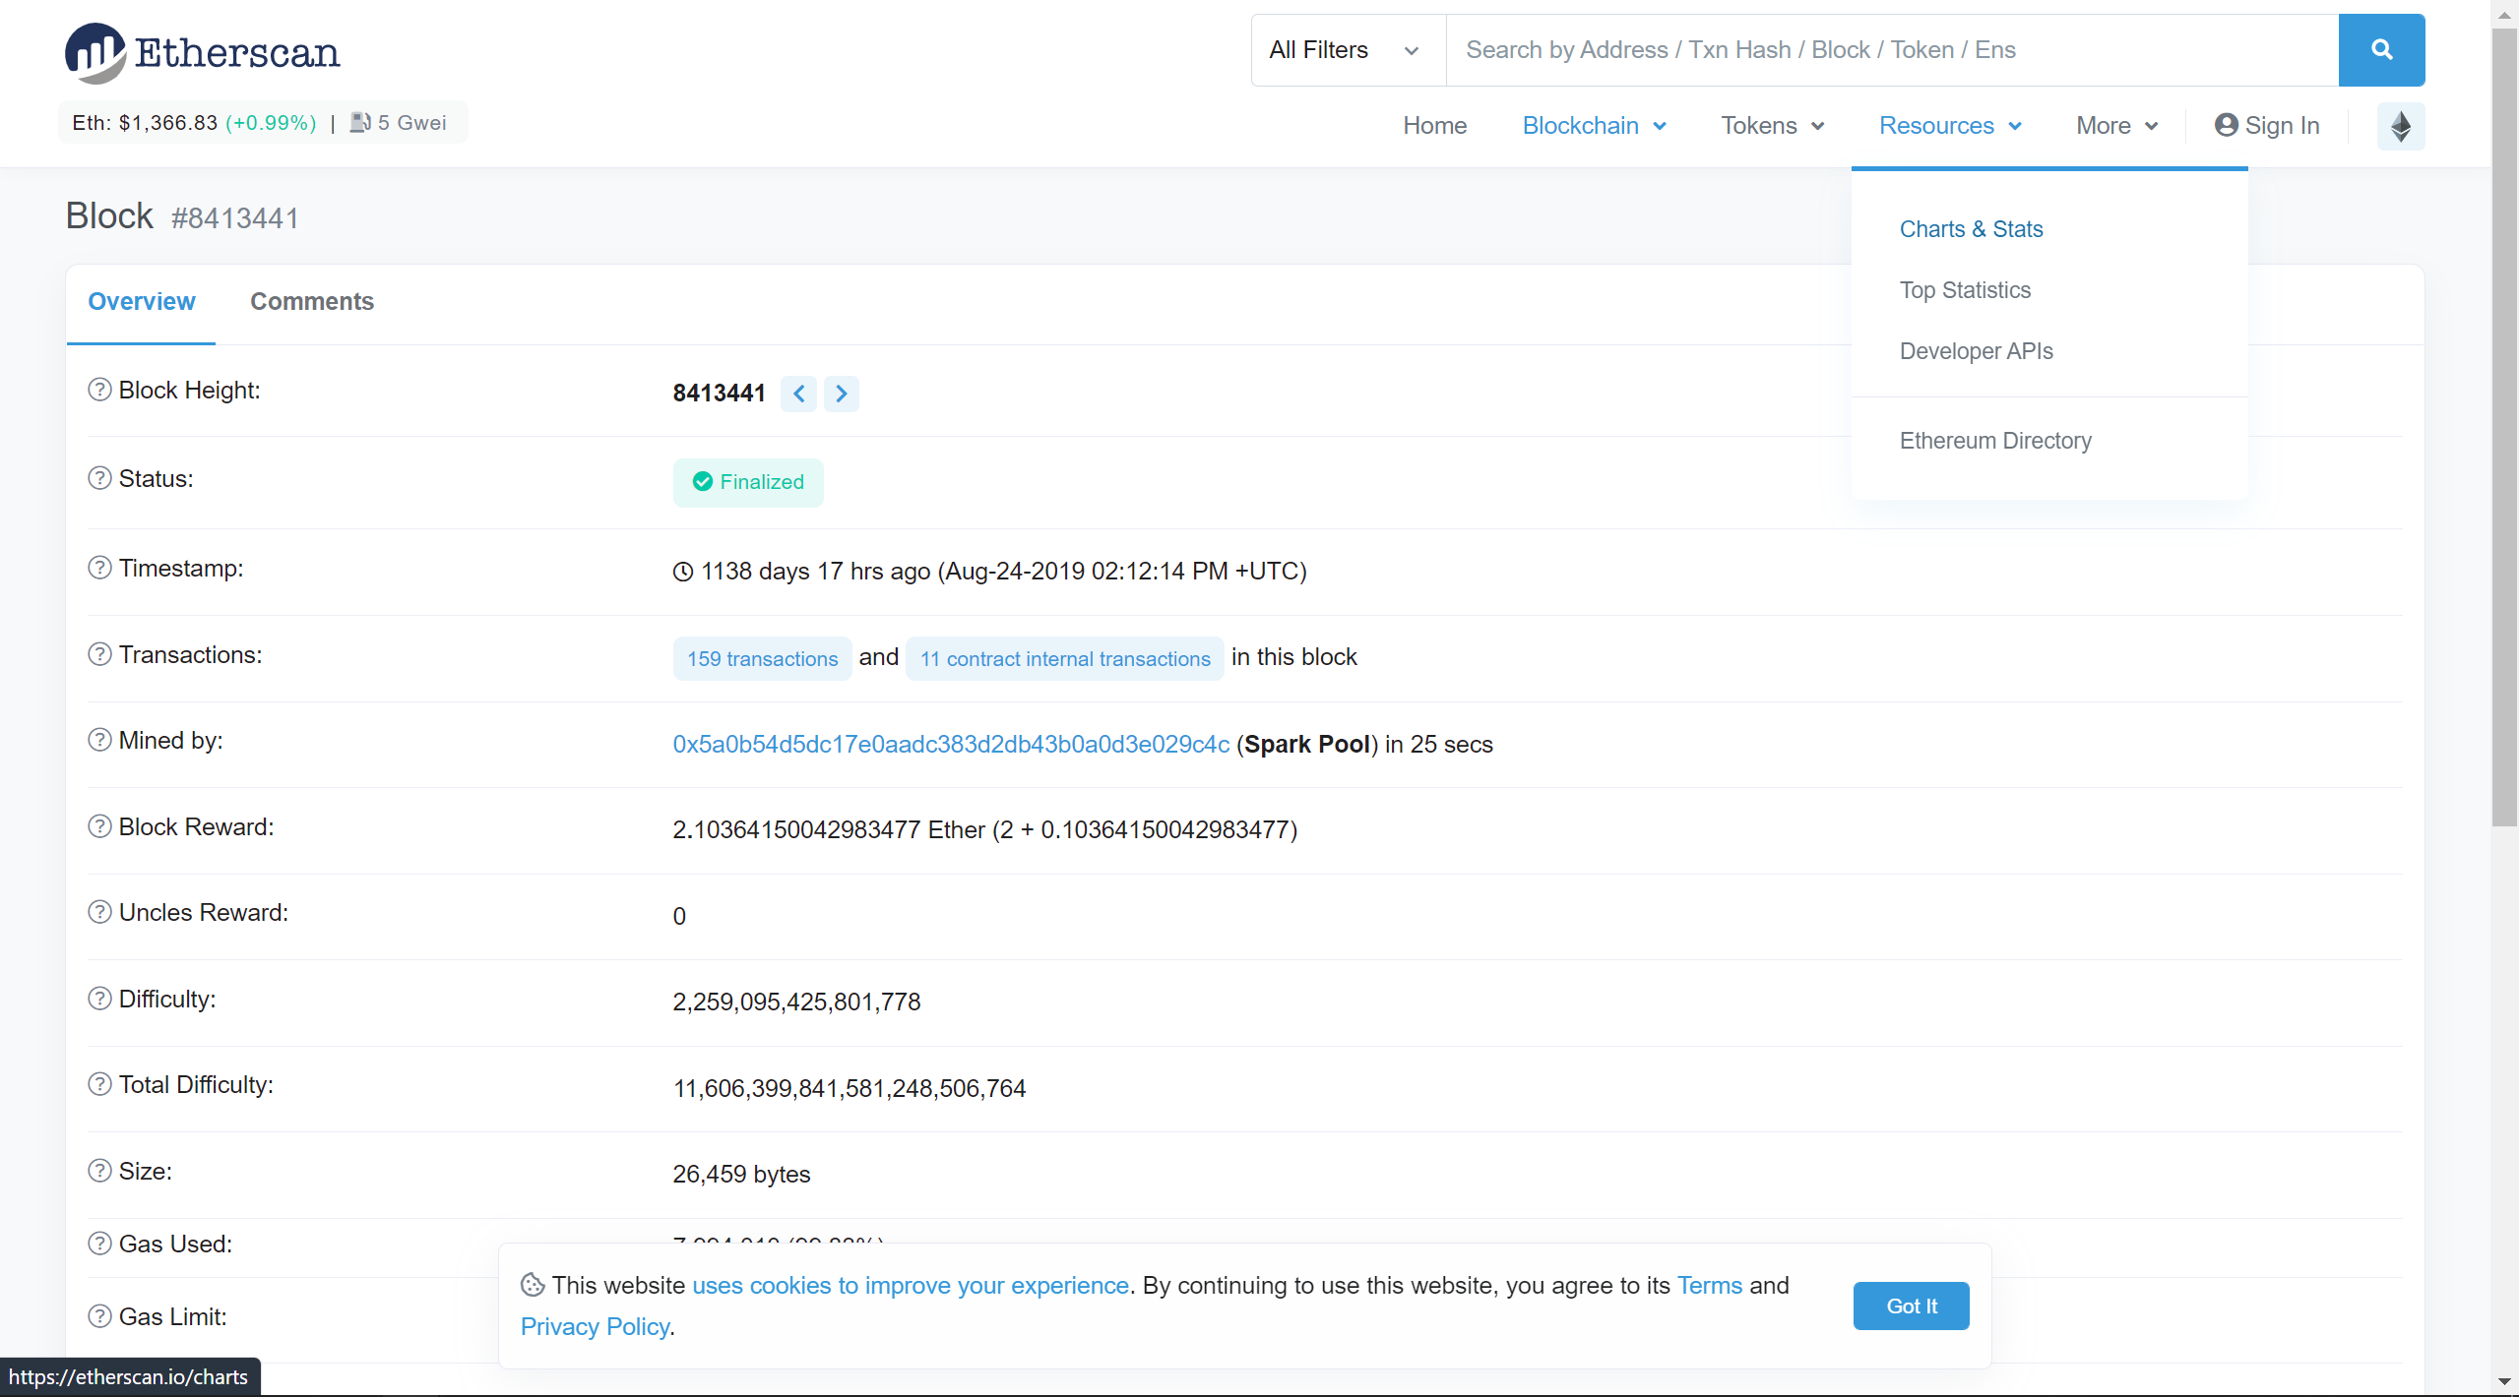Expand the Blockchain menu
Image resolution: width=2519 pixels, height=1397 pixels.
(x=1594, y=126)
